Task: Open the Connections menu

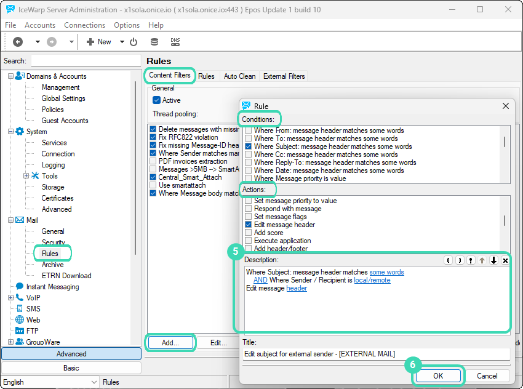Action: click(x=84, y=25)
